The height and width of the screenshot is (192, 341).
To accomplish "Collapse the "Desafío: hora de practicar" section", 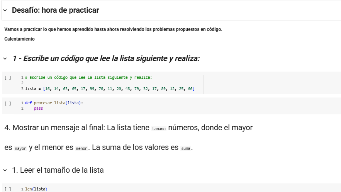I will (5, 10).
